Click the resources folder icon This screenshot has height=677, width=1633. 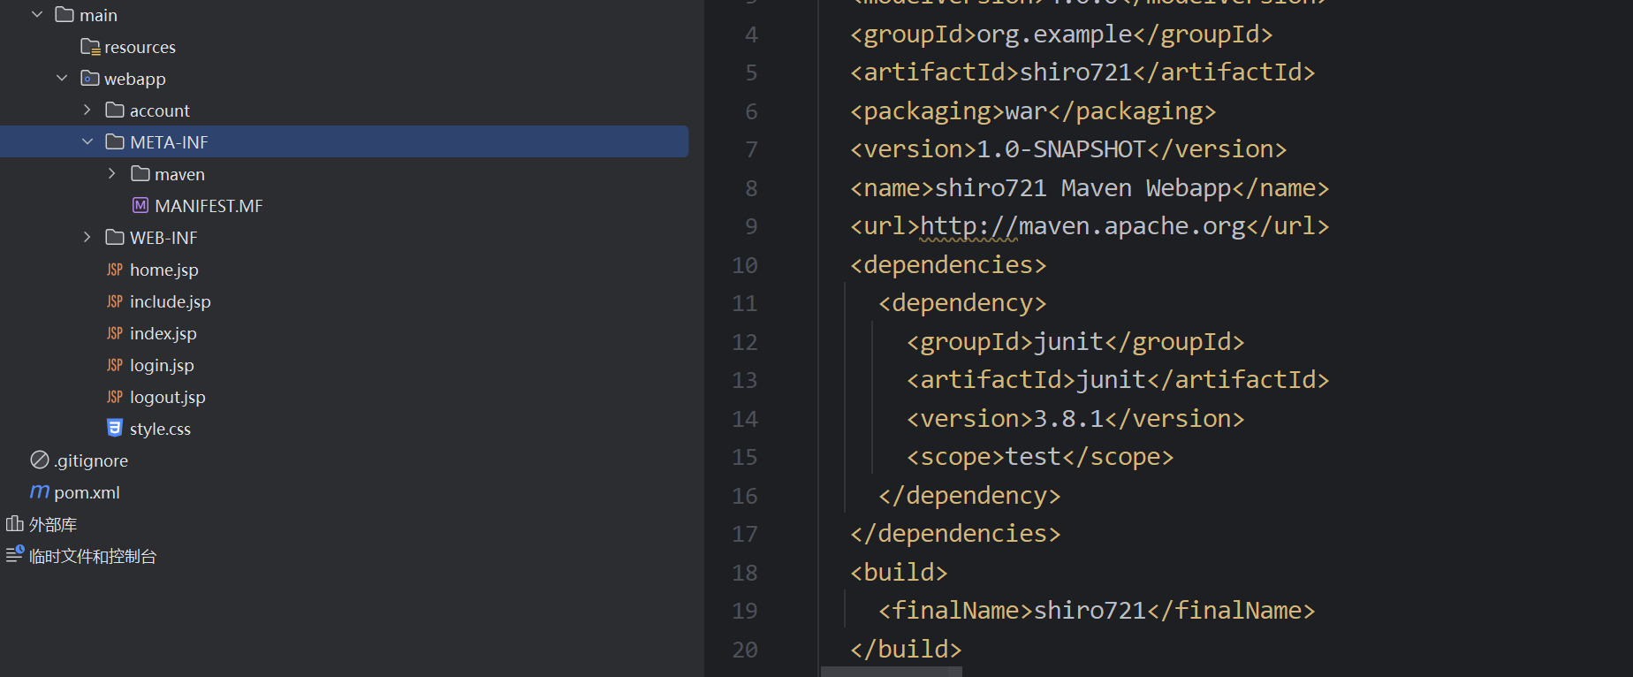pyautogui.click(x=89, y=47)
